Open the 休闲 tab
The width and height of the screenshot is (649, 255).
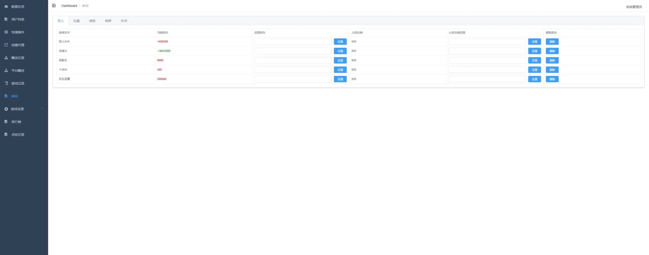[x=124, y=21]
